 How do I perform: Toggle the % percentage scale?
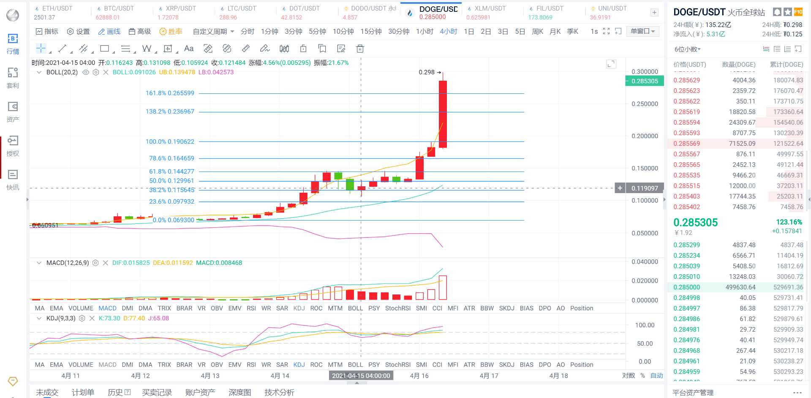642,376
